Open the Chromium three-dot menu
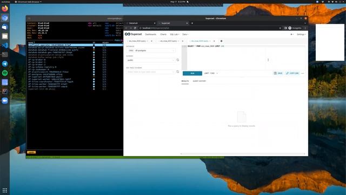 tap(305, 28)
